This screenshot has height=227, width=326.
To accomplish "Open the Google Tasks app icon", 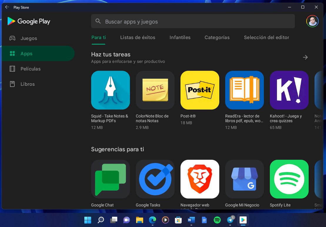I will (155, 179).
